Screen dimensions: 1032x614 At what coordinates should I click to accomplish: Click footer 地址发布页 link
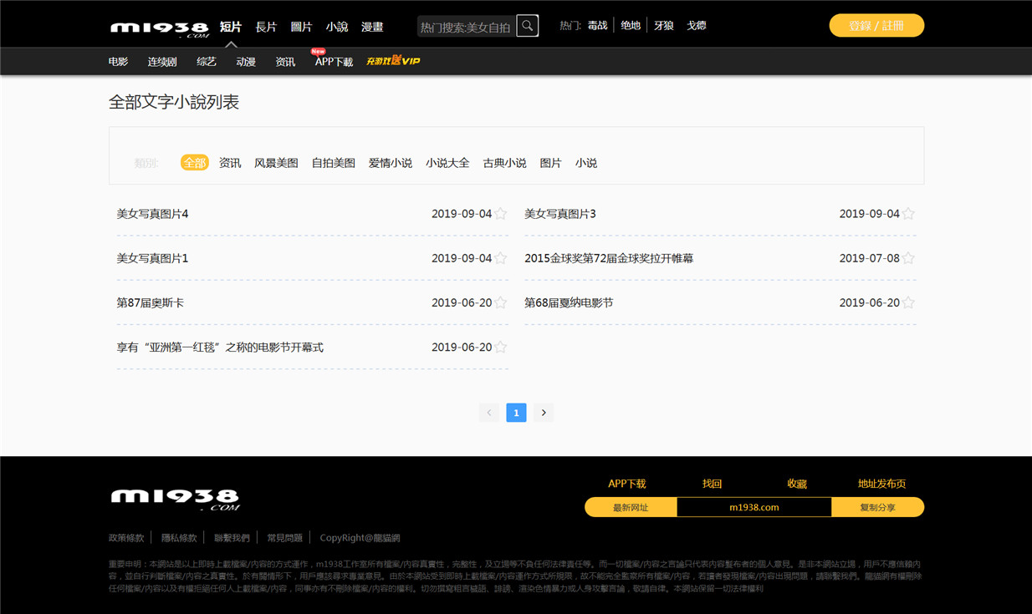point(881,484)
